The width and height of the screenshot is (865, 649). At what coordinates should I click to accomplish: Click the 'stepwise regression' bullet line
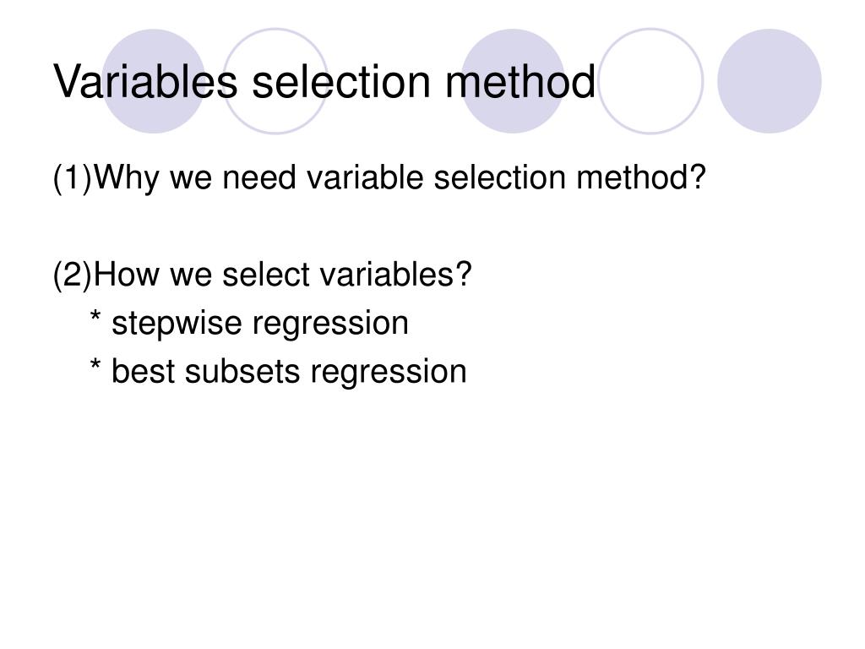(x=249, y=324)
